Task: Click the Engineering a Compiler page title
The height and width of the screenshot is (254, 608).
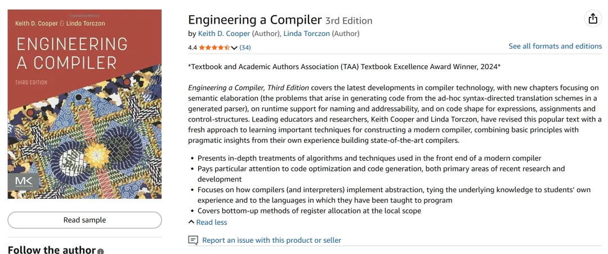Action: (x=254, y=20)
